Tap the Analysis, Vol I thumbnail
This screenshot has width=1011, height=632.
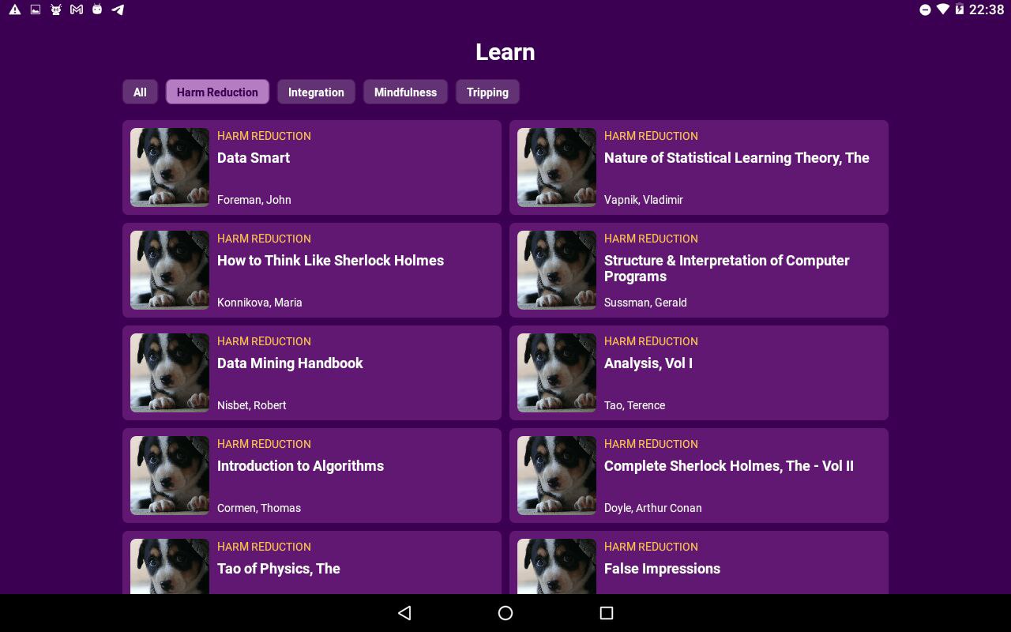click(x=557, y=373)
